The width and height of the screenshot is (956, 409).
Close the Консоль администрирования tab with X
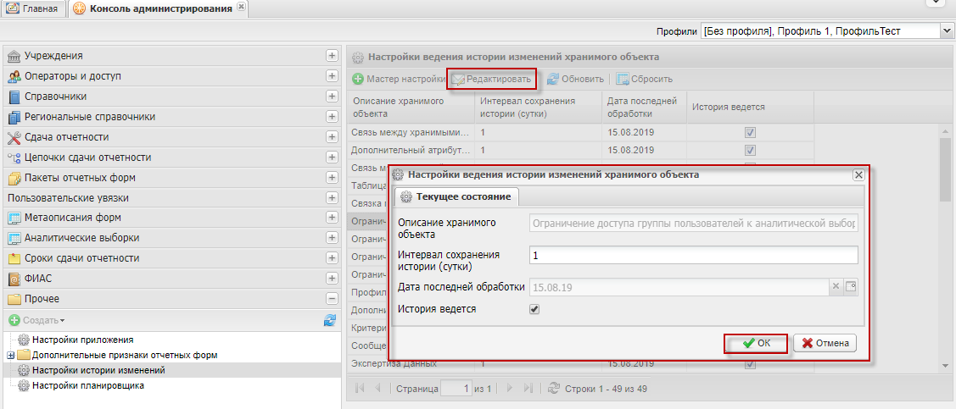pos(242,8)
